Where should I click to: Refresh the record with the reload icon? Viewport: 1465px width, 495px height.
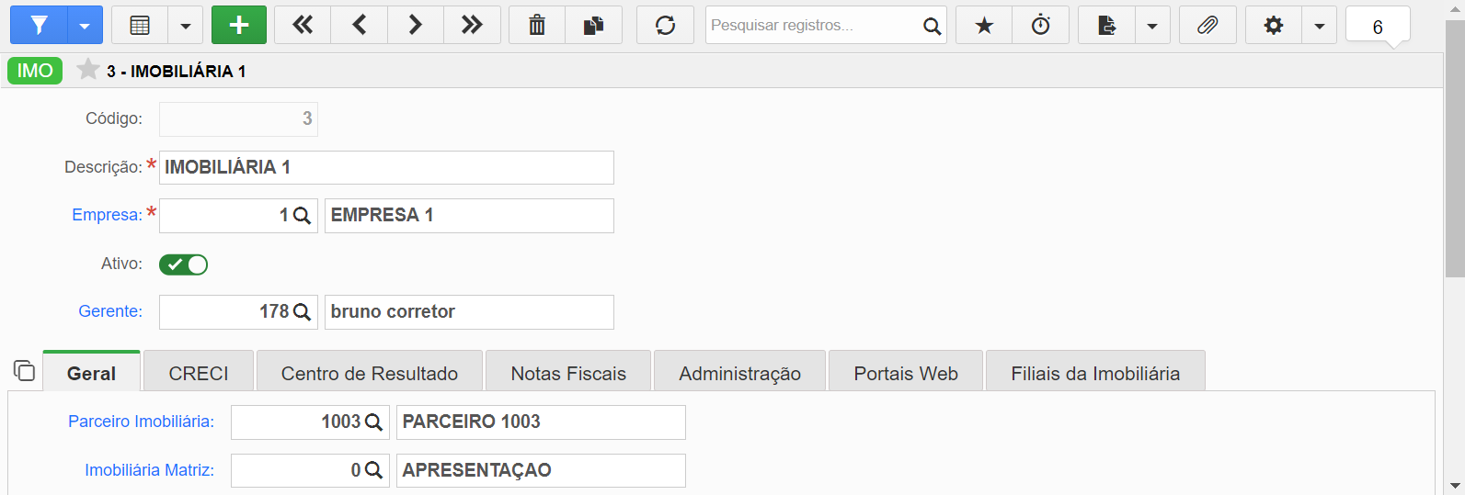(665, 25)
